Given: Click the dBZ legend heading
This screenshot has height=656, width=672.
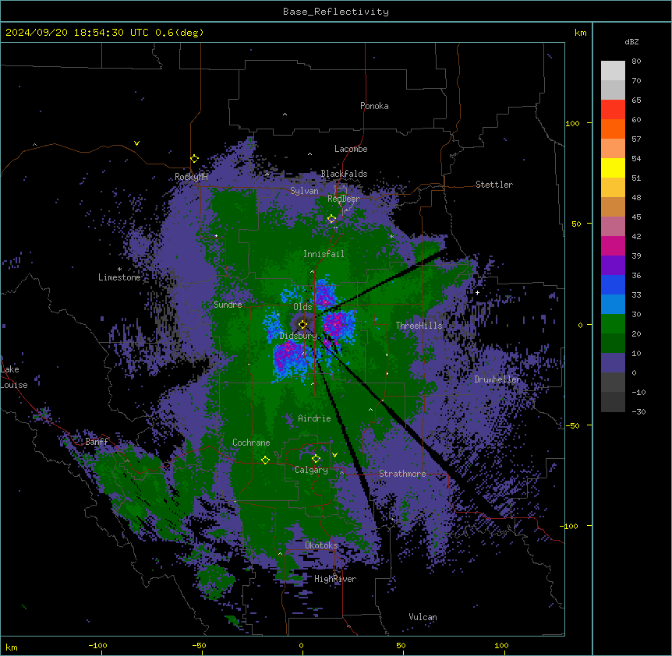Looking at the screenshot, I should [x=631, y=42].
